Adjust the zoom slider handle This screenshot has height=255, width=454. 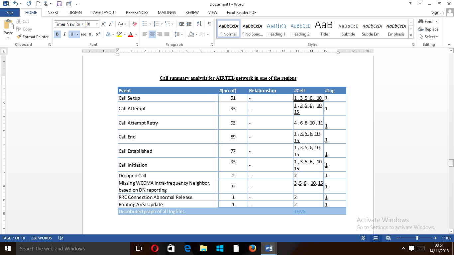[x=417, y=238]
